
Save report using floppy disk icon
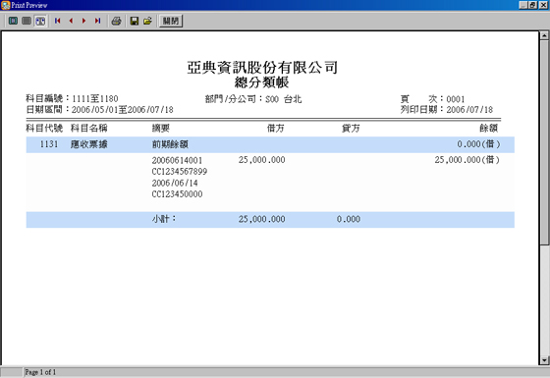point(134,21)
